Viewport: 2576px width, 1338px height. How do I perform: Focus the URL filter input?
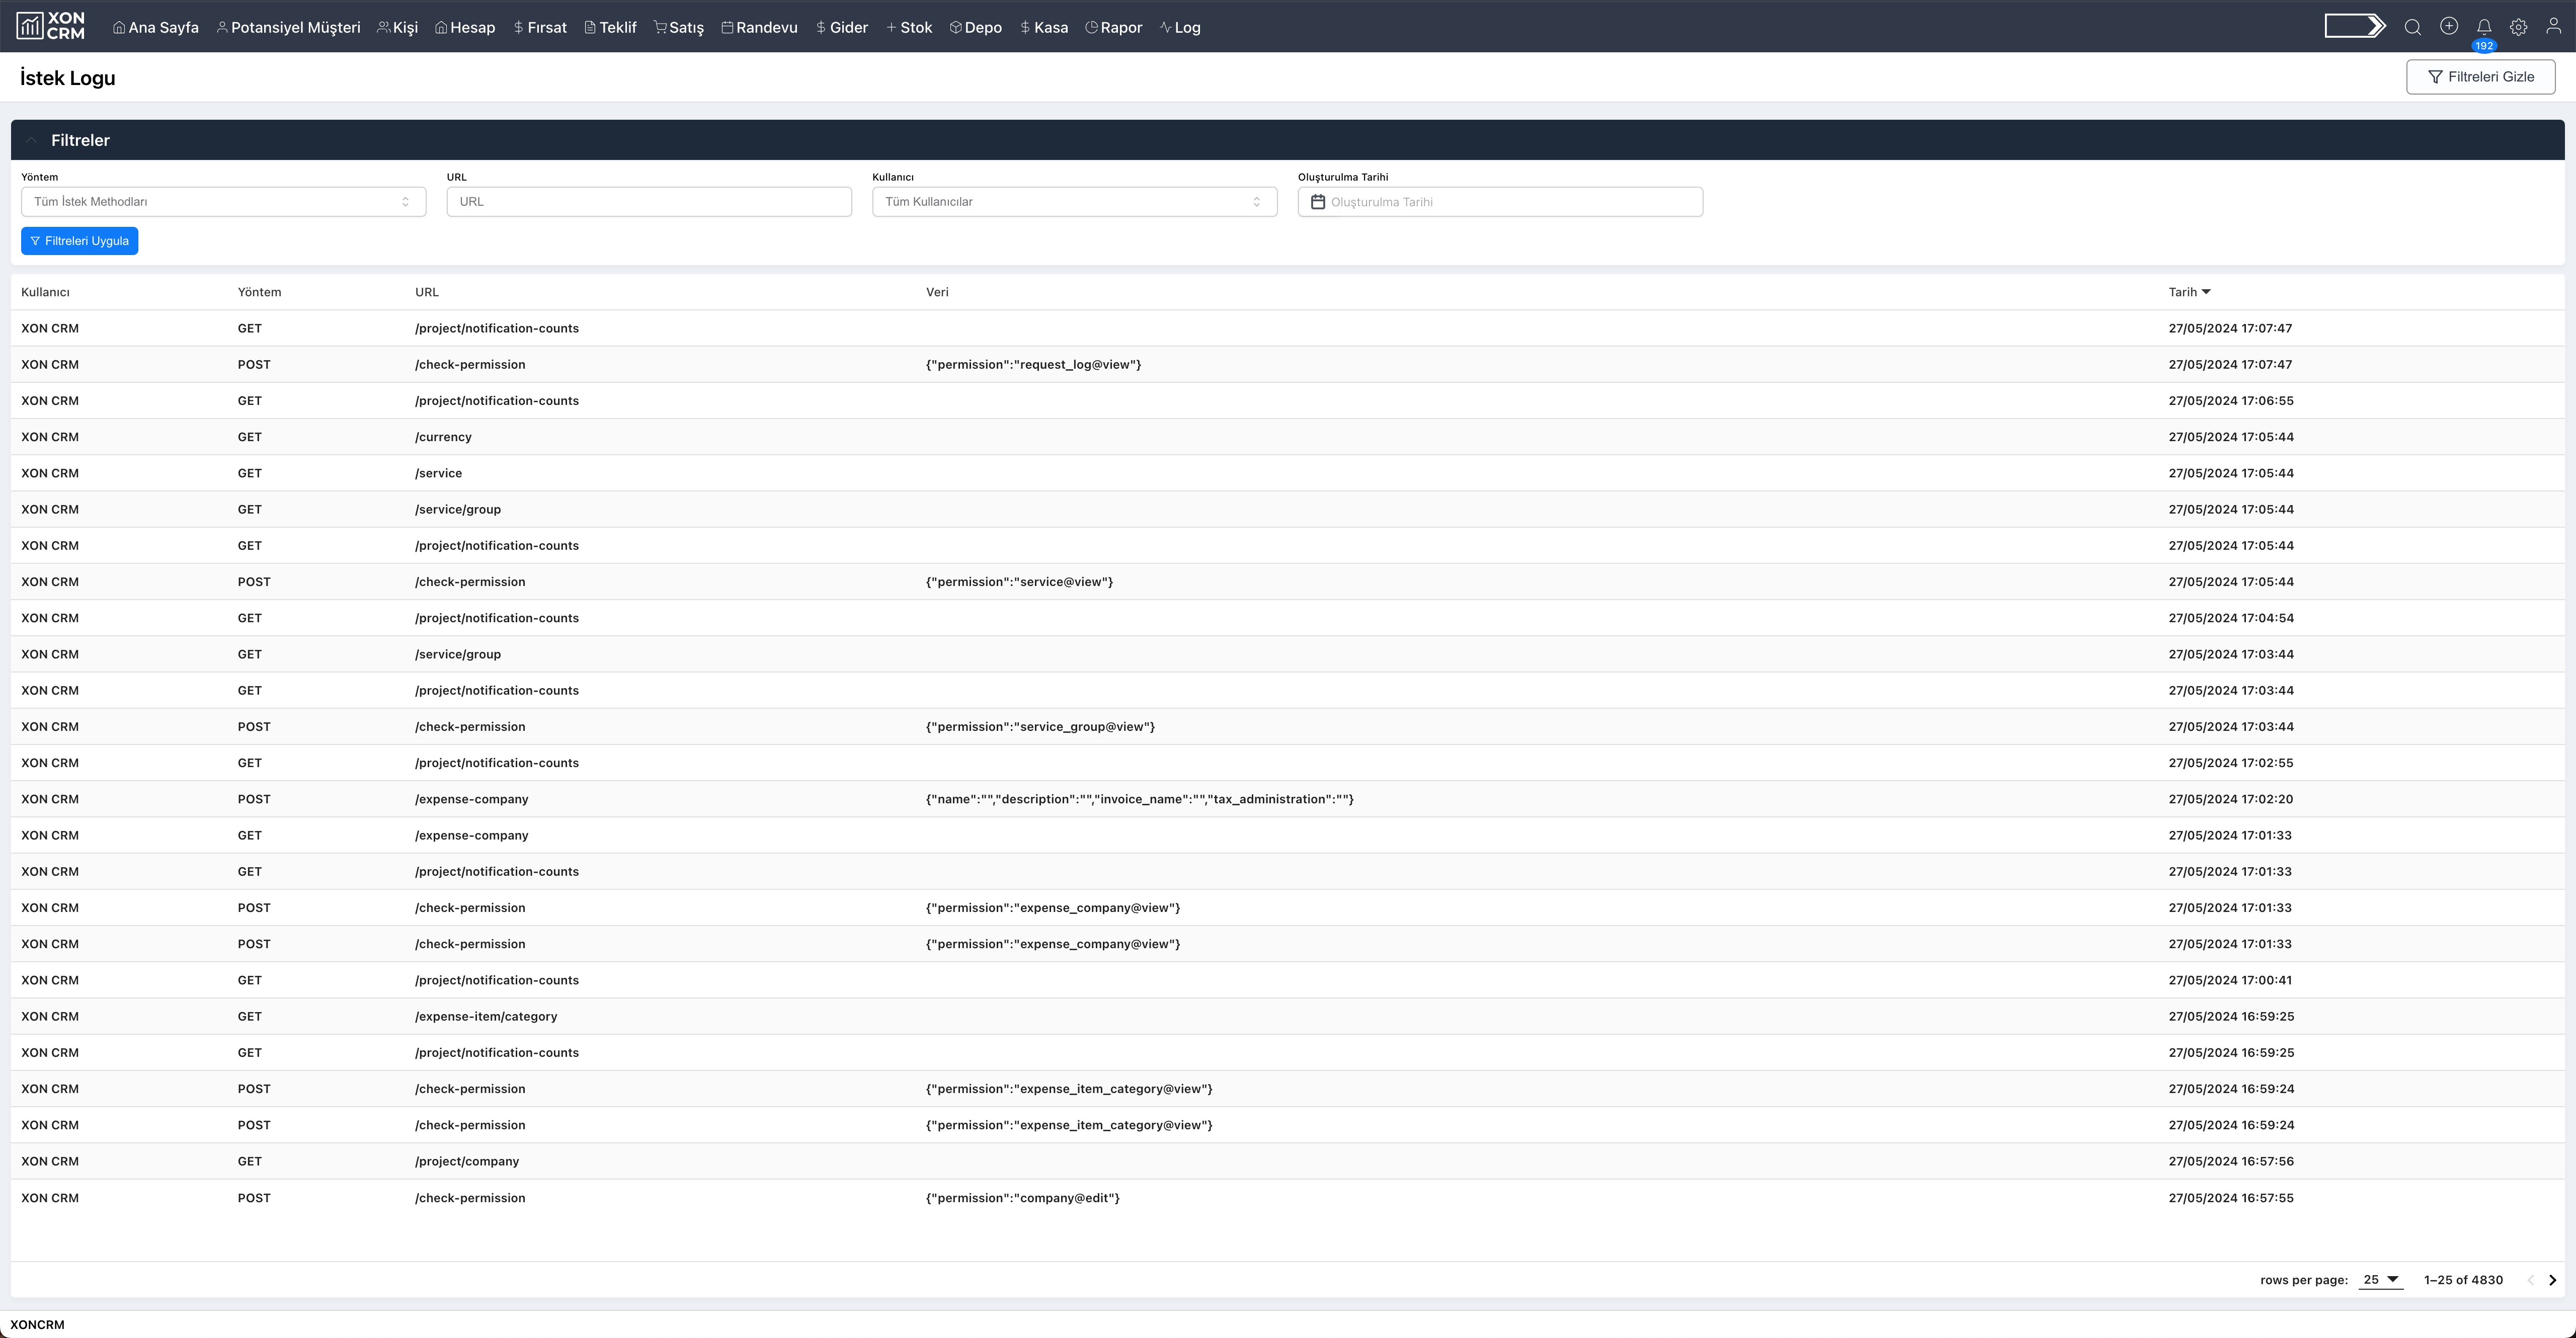point(649,202)
